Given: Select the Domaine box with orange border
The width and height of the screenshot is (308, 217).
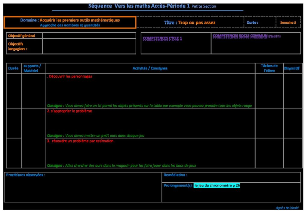Looking at the screenshot, I should click(x=70, y=22).
